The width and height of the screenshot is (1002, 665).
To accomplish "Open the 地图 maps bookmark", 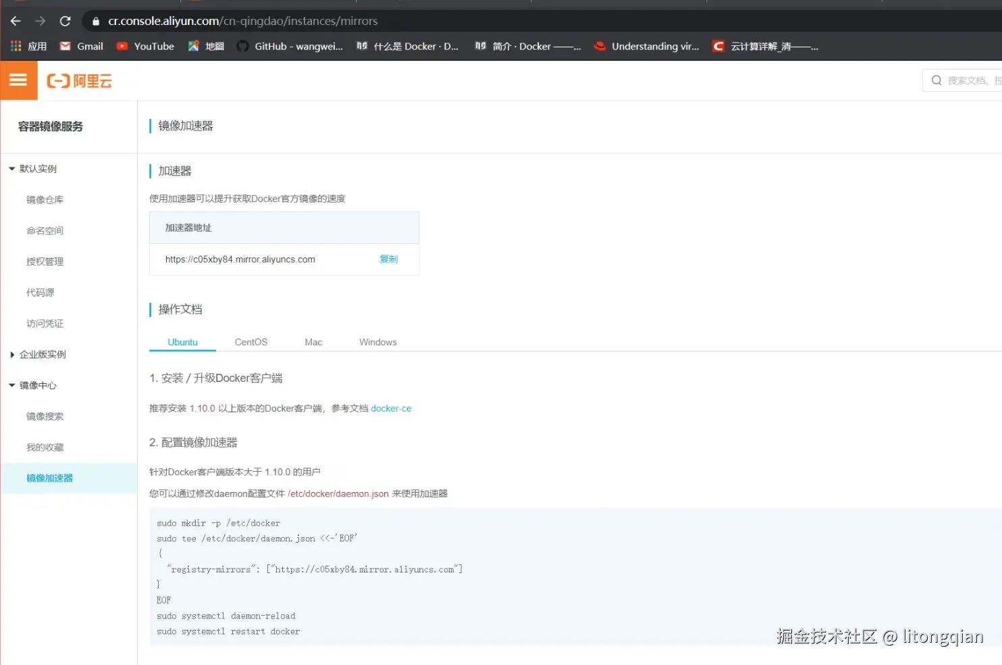I will click(x=206, y=46).
